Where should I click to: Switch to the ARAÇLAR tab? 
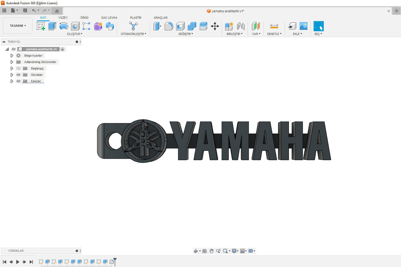pyautogui.click(x=160, y=18)
